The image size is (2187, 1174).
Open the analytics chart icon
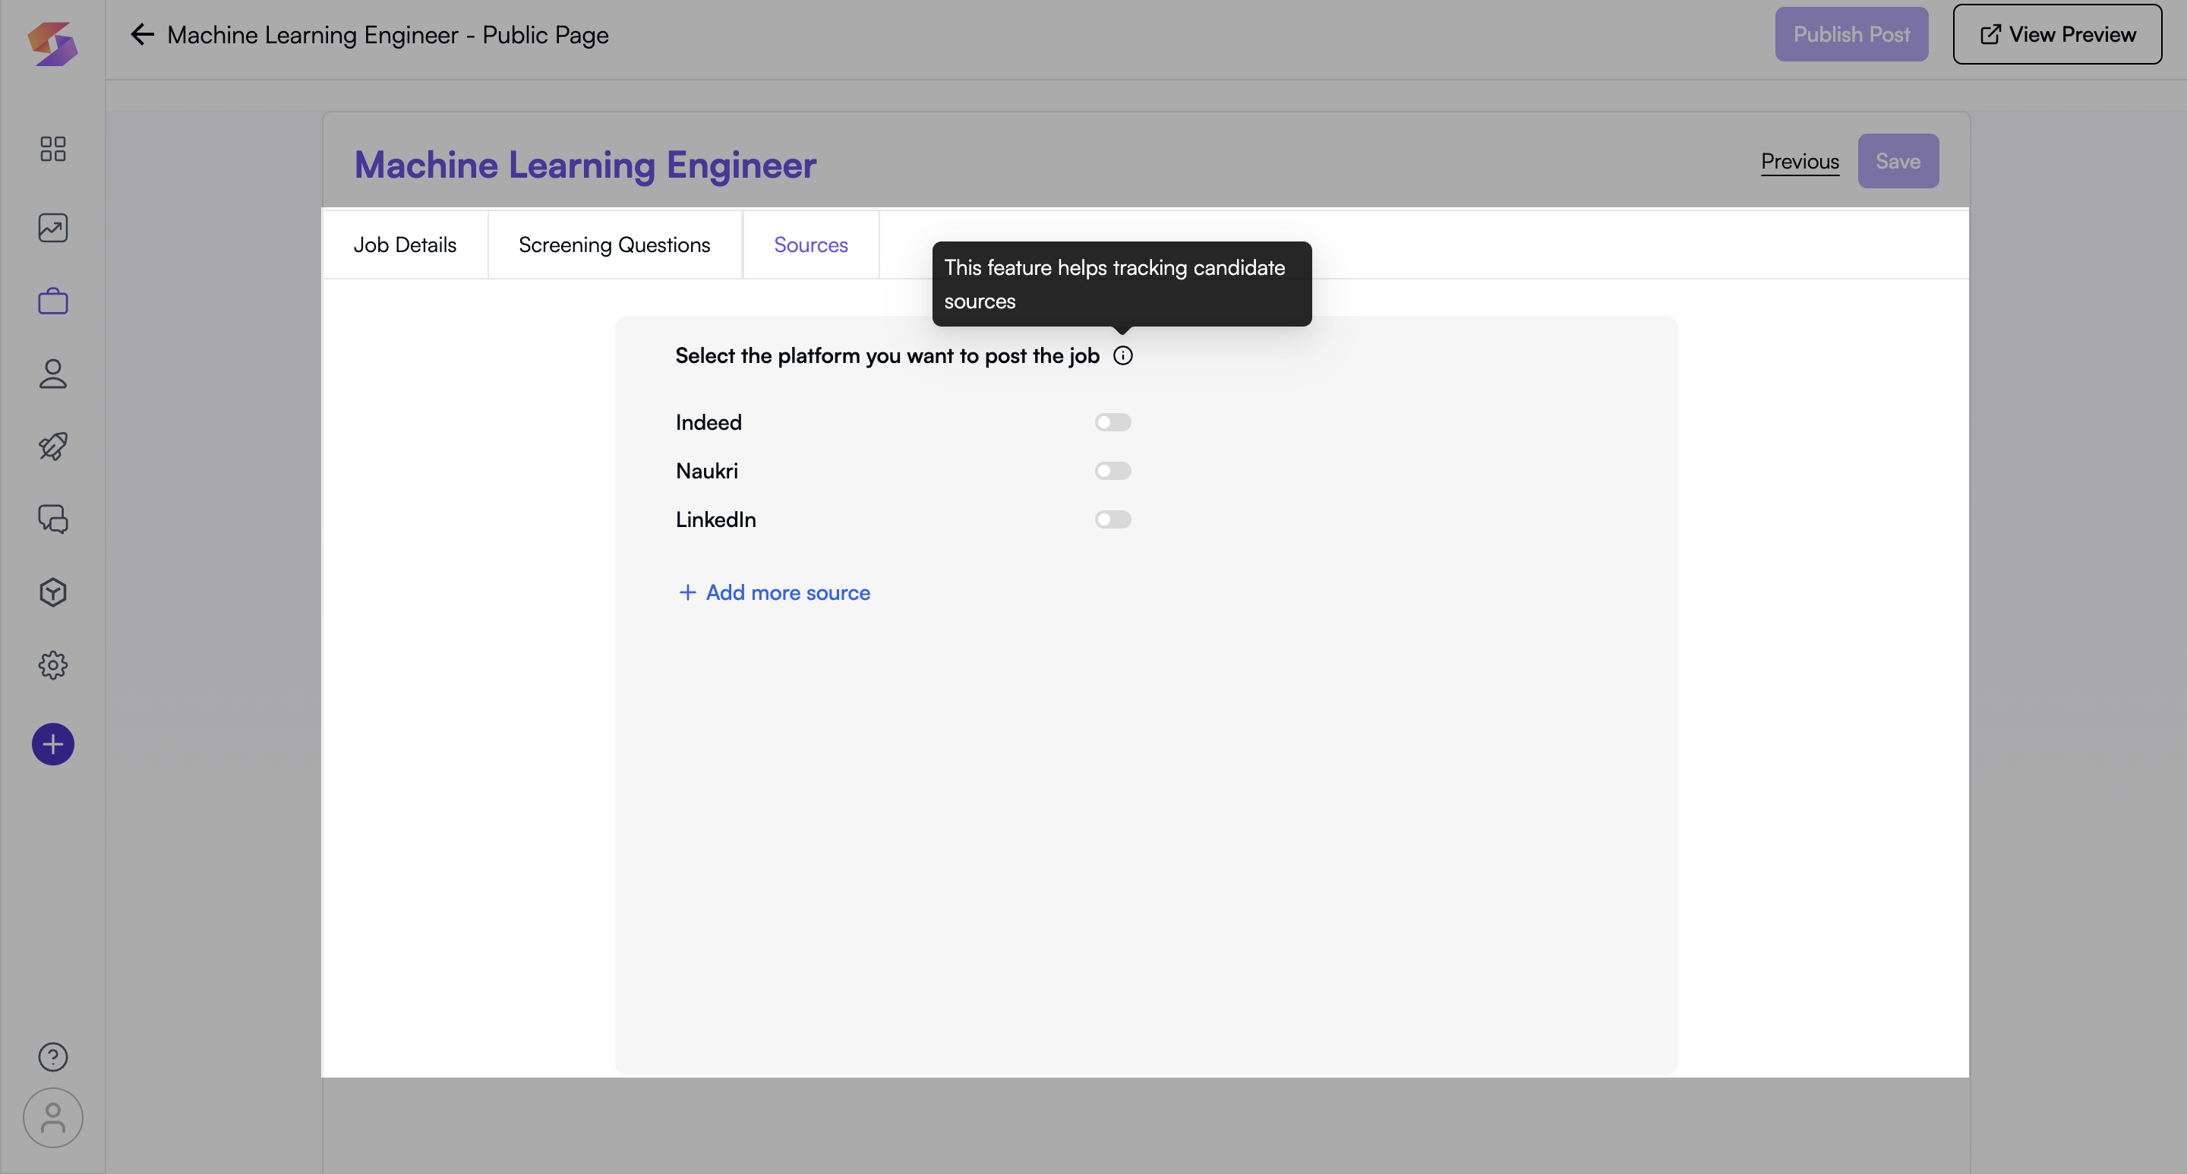52,228
